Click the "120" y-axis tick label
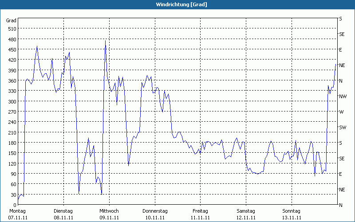This screenshot has width=355, height=222. 12,163
